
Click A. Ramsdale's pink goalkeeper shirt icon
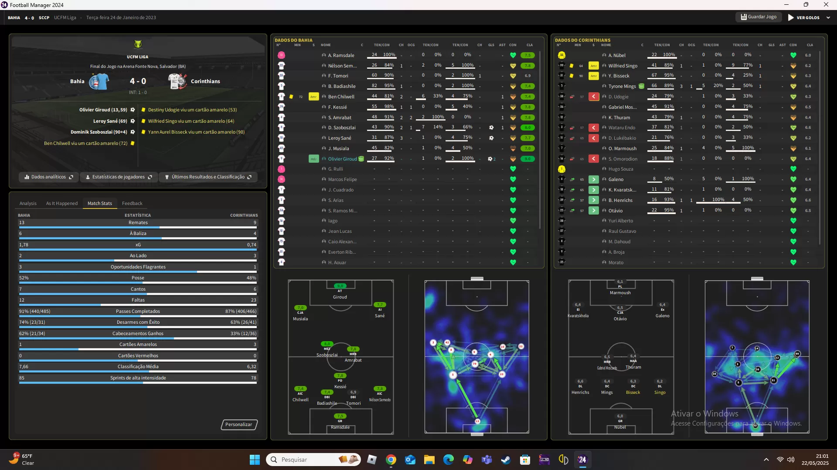[281, 55]
